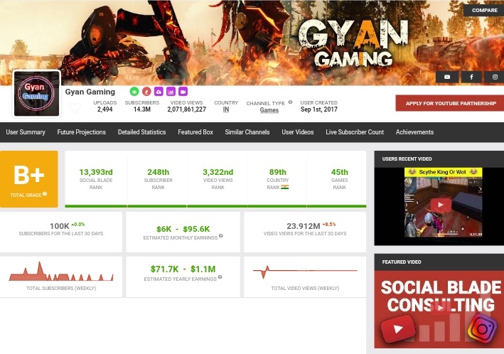
Task: Switch to the Detailed Statistics tab
Action: 141,132
